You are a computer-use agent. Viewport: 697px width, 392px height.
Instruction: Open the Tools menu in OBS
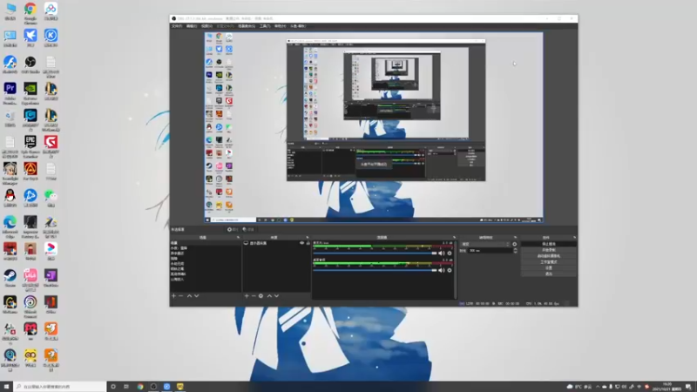pyautogui.click(x=265, y=26)
